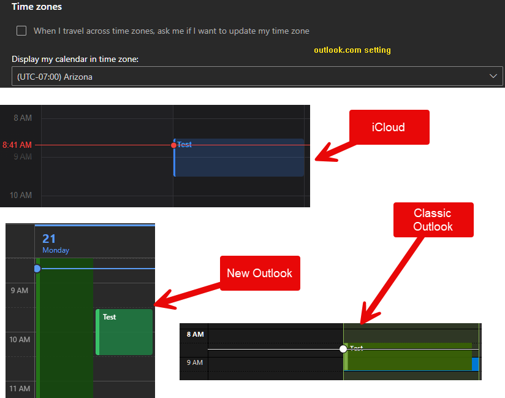Image resolution: width=505 pixels, height=398 pixels.
Task: Select the tall dark green event block under Monday
Action: pyautogui.click(x=65, y=328)
